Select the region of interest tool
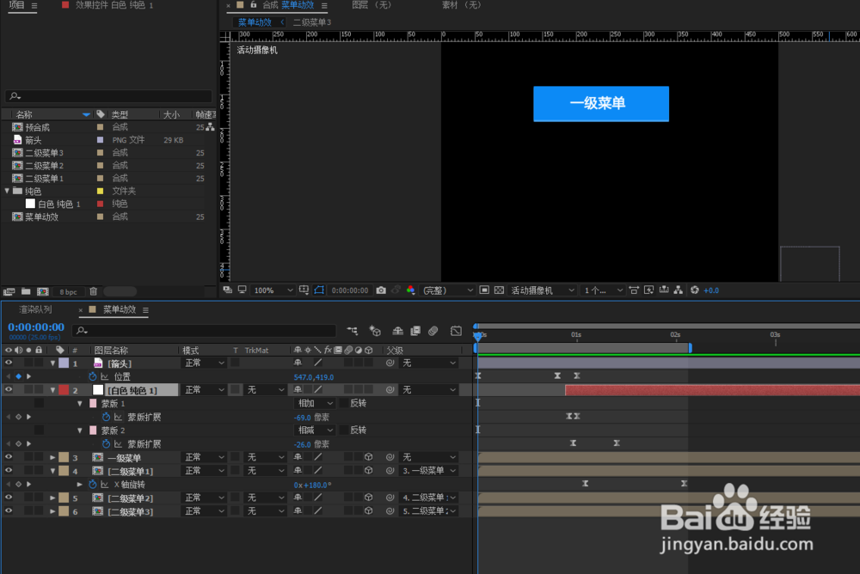 pos(304,290)
